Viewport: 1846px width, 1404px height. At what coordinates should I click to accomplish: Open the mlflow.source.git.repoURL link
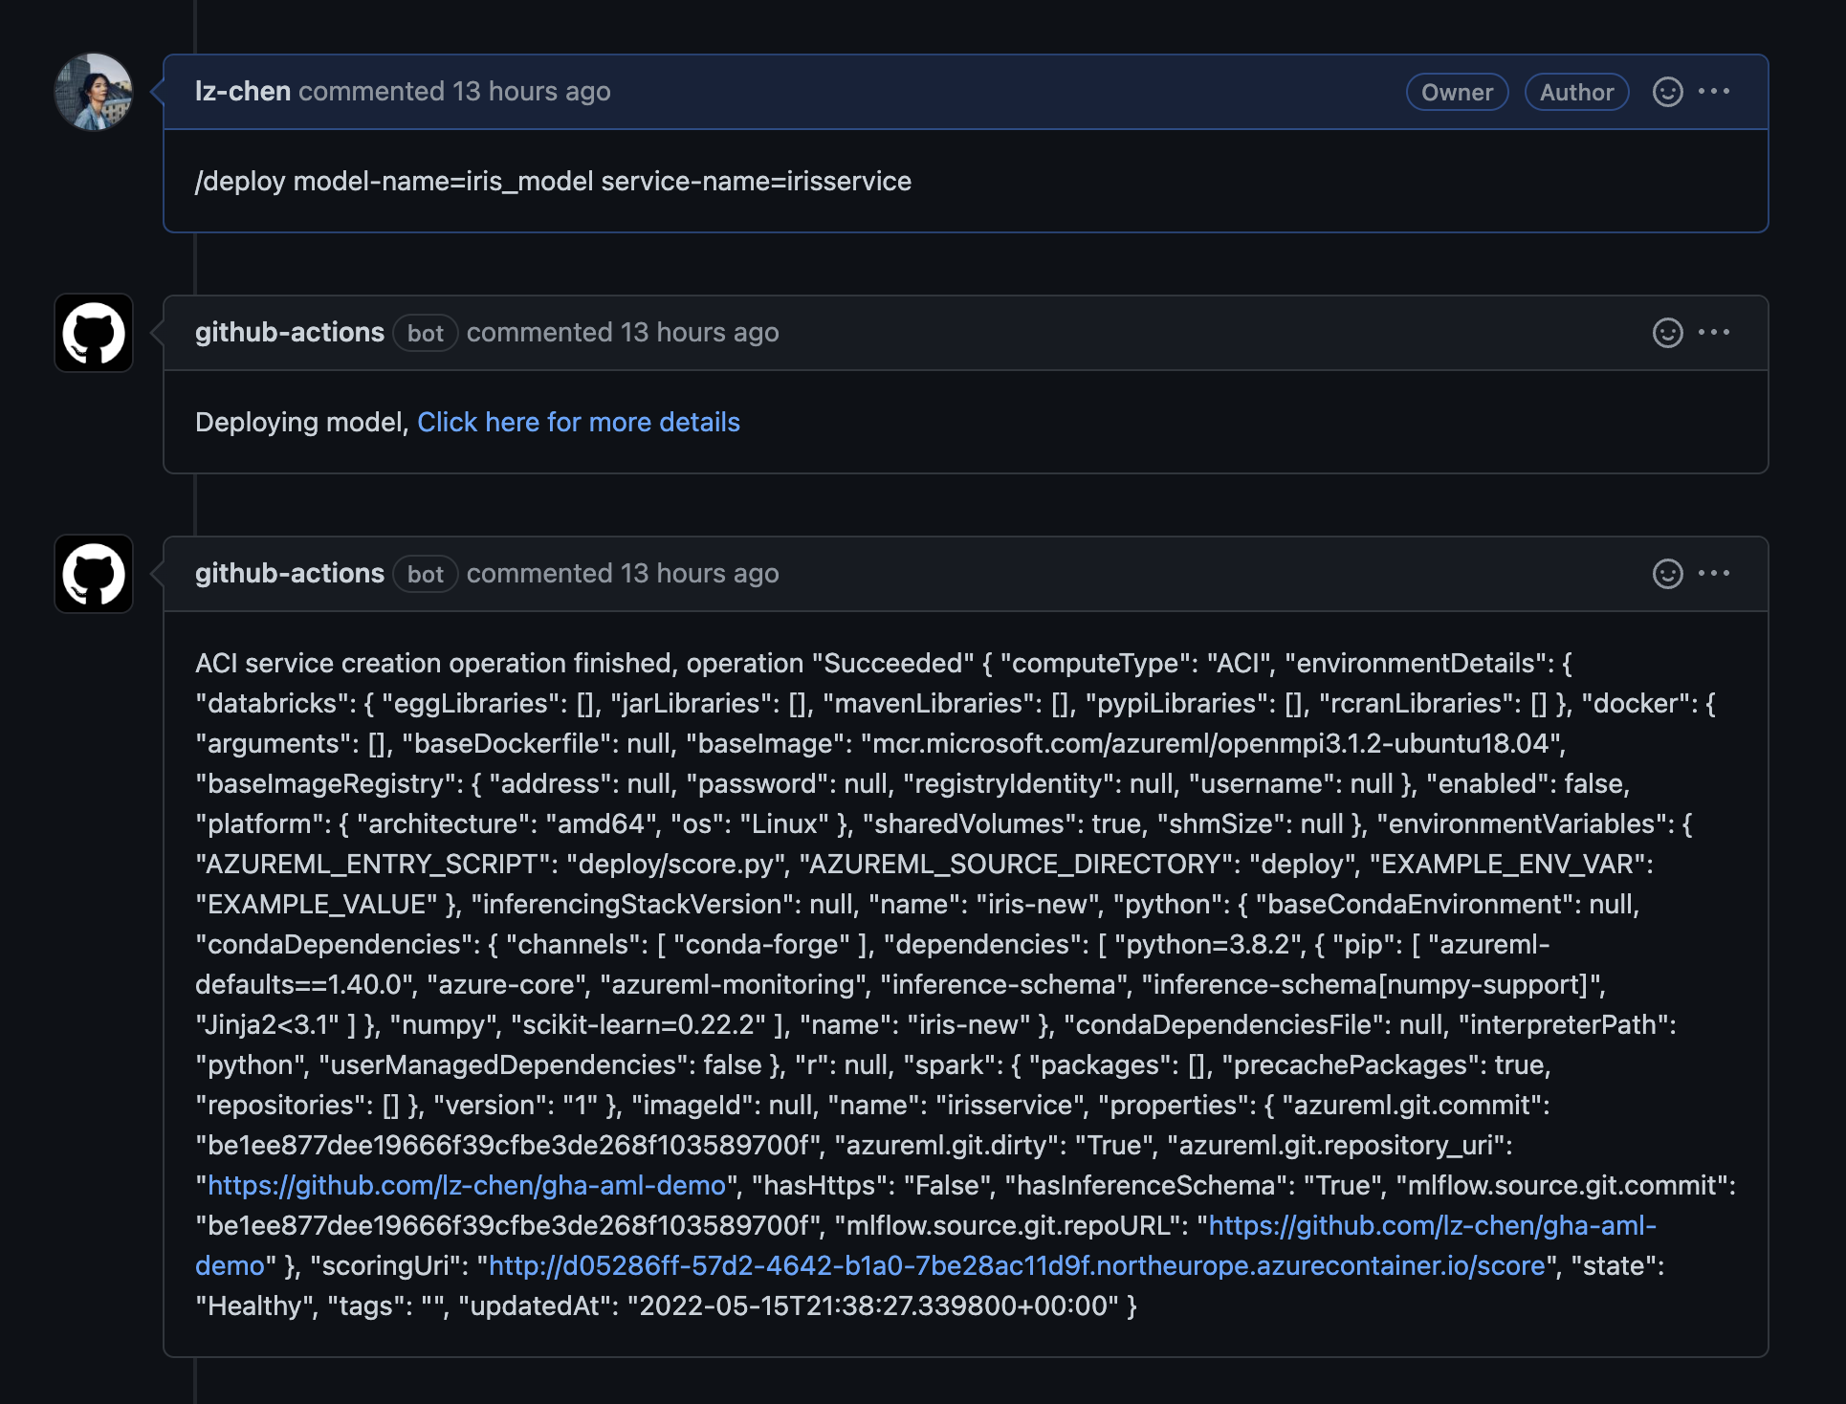coord(1432,1226)
